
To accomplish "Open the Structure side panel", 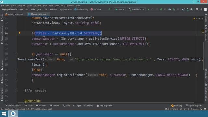I will pyautogui.click(x=2, y=65).
